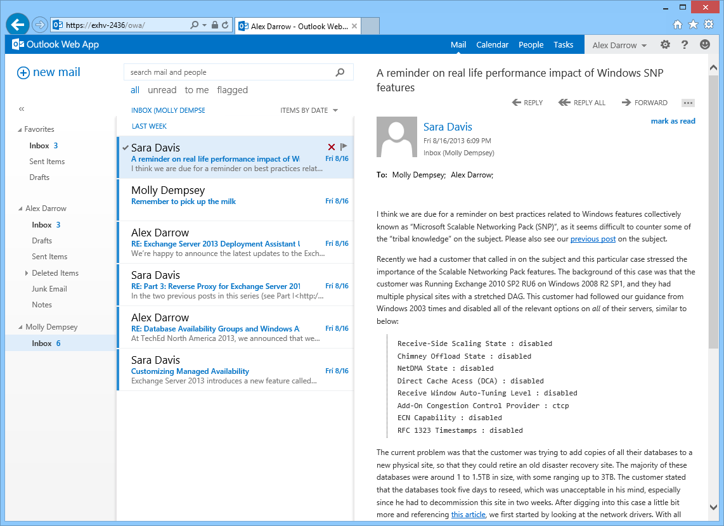724x526 pixels.
Task: Click the search magnifier icon
Action: [x=340, y=72]
